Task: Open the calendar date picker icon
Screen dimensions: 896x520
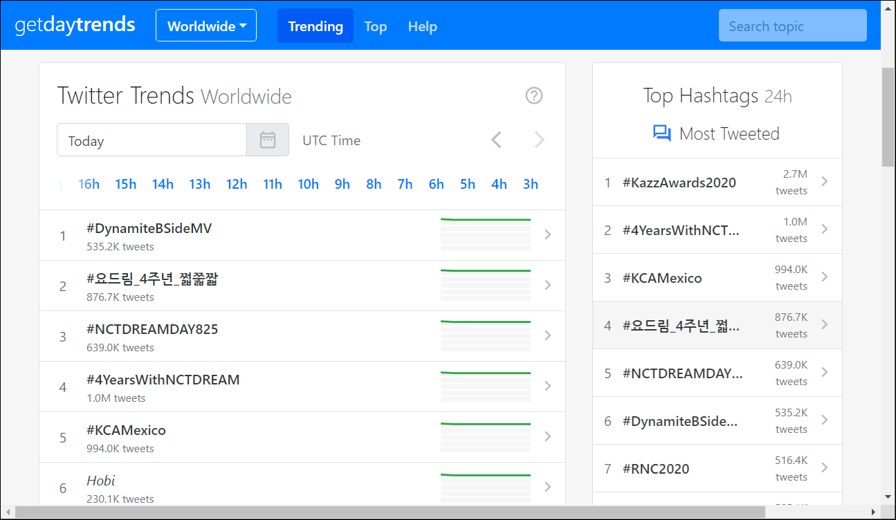Action: click(x=268, y=140)
